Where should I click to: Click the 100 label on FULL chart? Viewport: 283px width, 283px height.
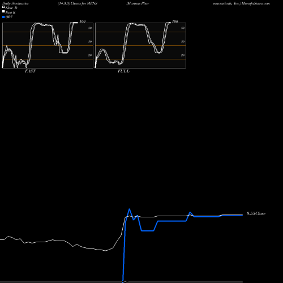[175, 22]
